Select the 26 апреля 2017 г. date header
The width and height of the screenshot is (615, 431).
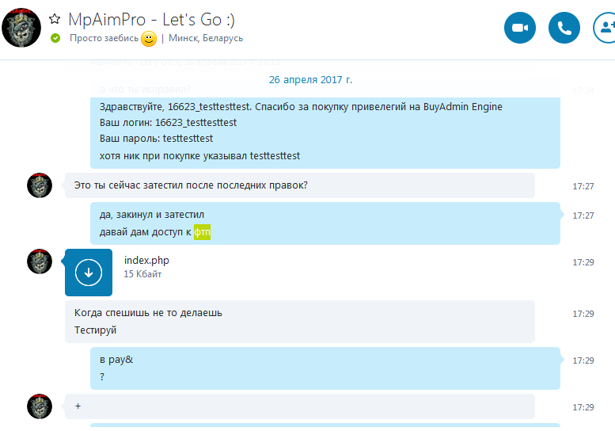[x=310, y=80]
